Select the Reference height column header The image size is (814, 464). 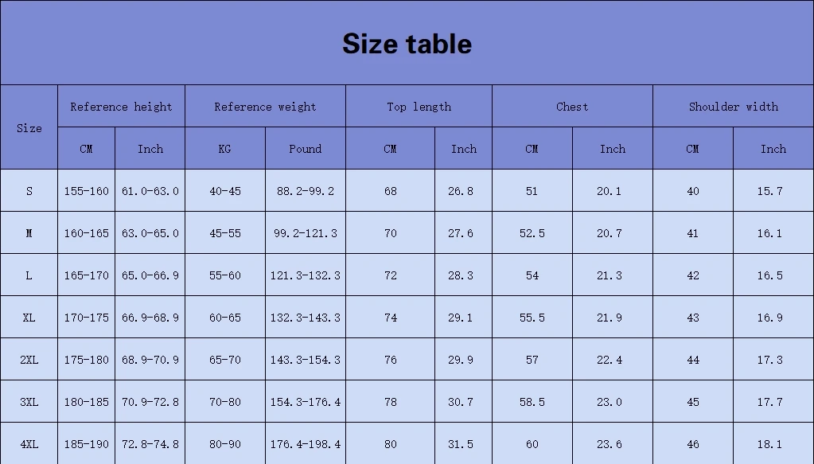pos(121,107)
